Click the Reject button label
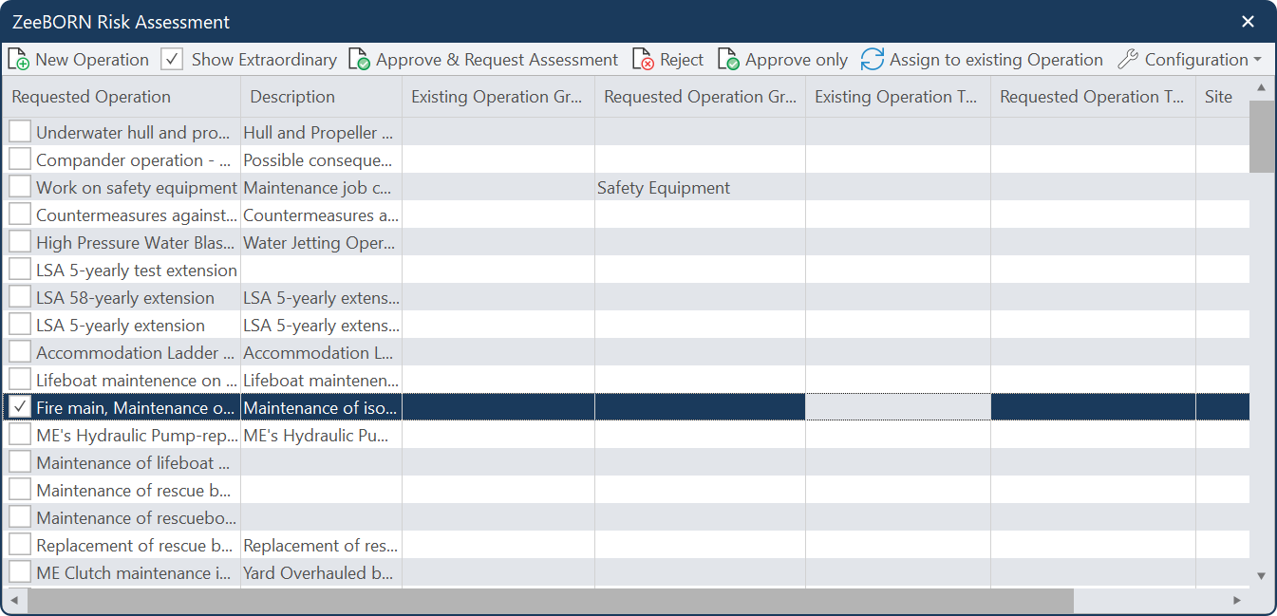This screenshot has width=1277, height=616. click(x=682, y=60)
